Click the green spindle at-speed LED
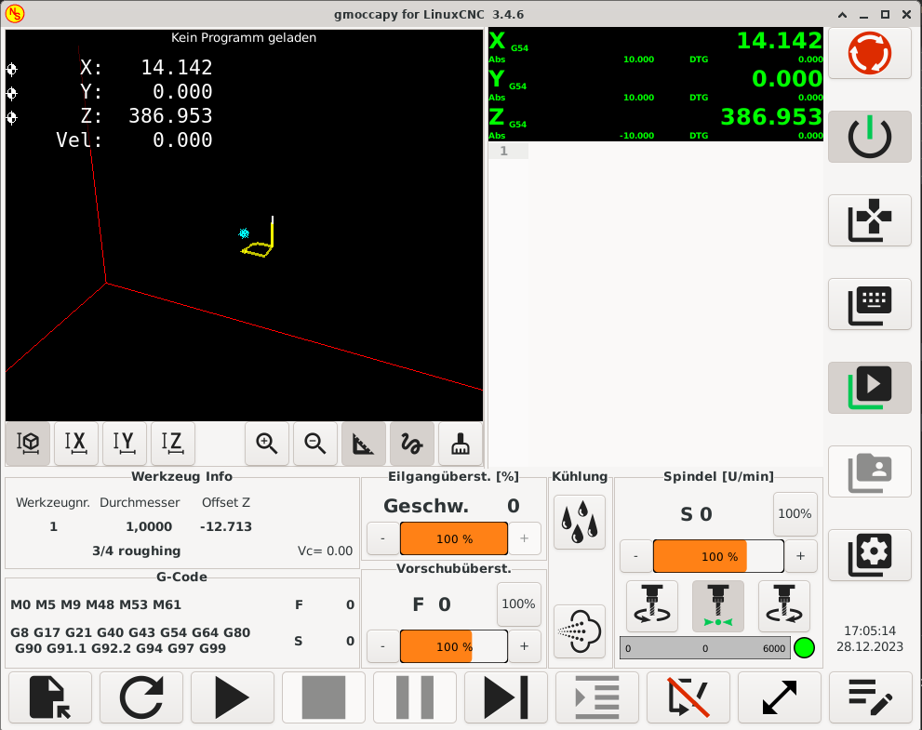Image resolution: width=922 pixels, height=730 pixels. point(805,648)
